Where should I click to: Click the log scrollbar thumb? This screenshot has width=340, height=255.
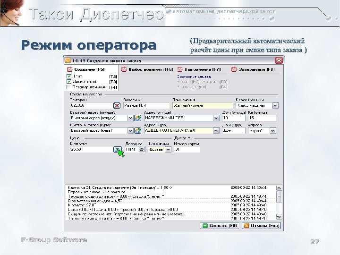point(279,197)
